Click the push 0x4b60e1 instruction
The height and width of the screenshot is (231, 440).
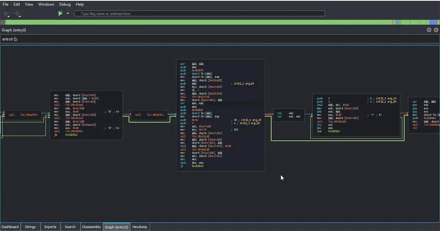click(191, 110)
